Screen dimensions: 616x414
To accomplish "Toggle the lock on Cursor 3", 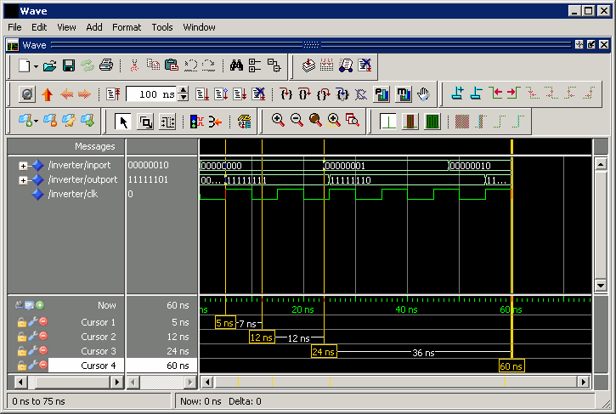I will pos(22,352).
